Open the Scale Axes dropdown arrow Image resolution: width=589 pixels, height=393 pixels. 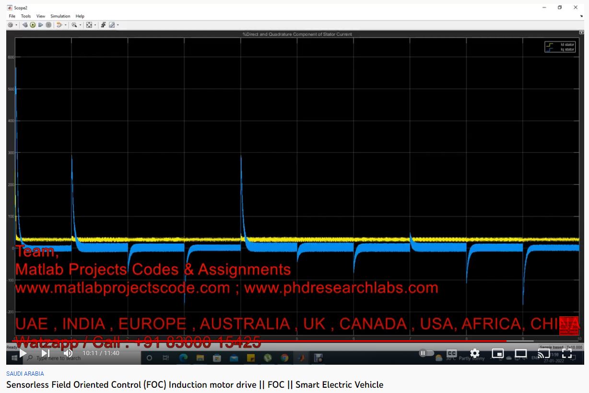95,25
